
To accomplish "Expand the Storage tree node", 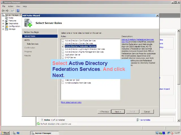I will coord(3,29).
